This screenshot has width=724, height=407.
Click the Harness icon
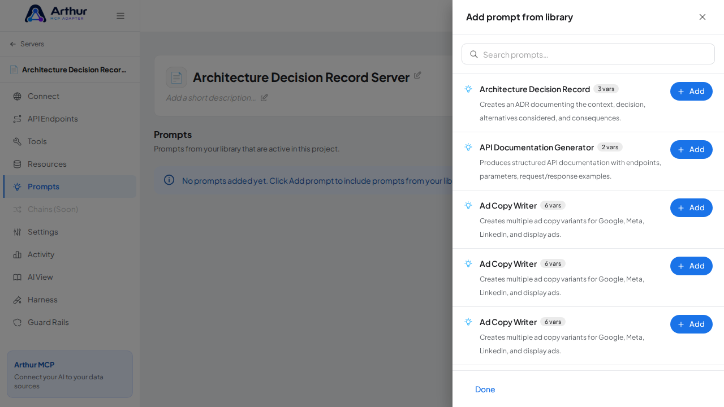18,300
